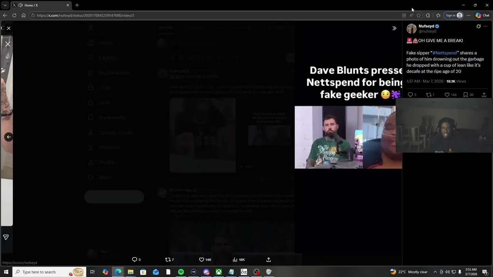
Task: Collapse tweet sidebar with double chevron
Action: click(394, 28)
